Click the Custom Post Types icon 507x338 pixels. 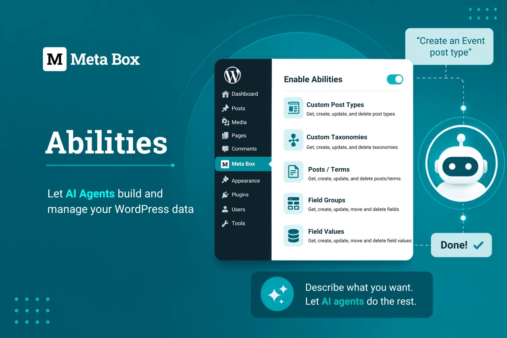293,108
